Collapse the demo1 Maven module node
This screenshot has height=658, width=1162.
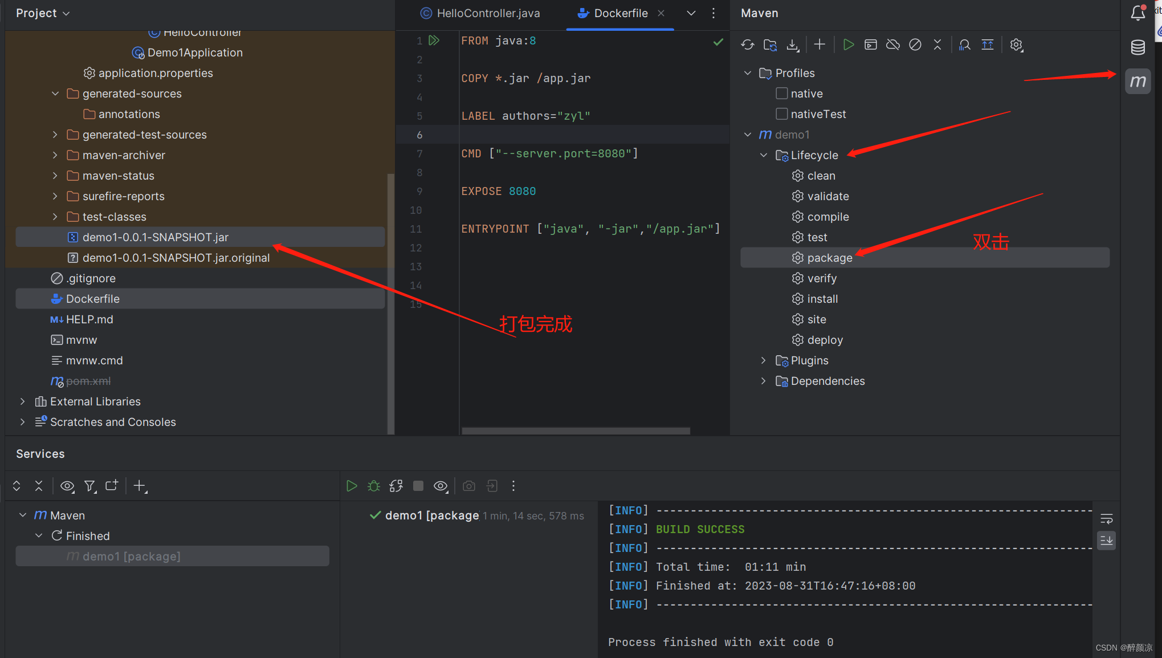748,135
